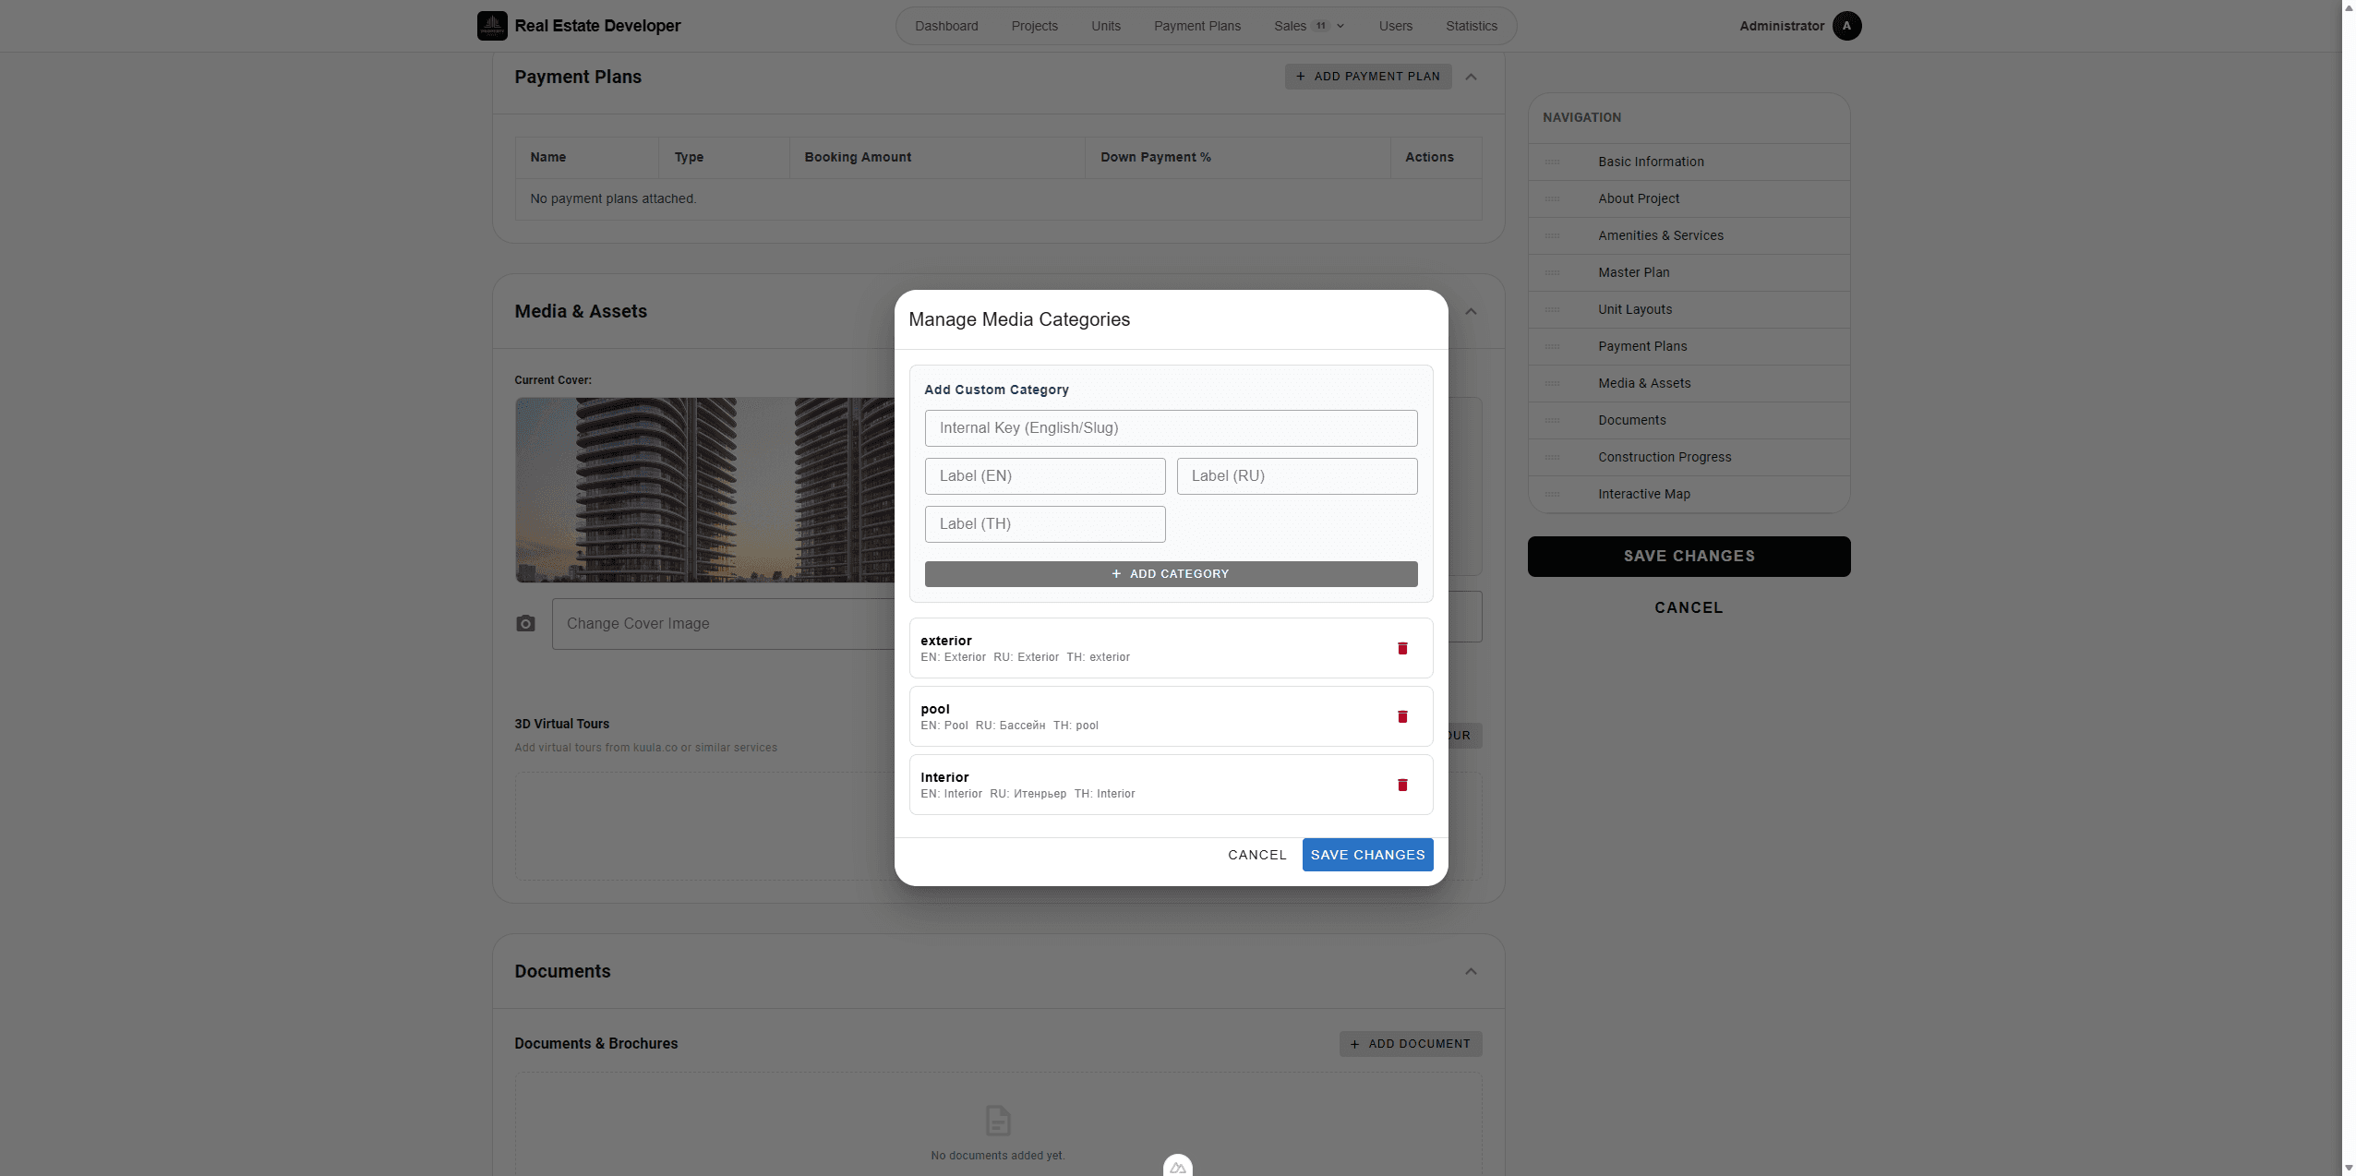This screenshot has width=2356, height=1176.
Task: Click Add Payment Plan button
Action: (x=1367, y=77)
